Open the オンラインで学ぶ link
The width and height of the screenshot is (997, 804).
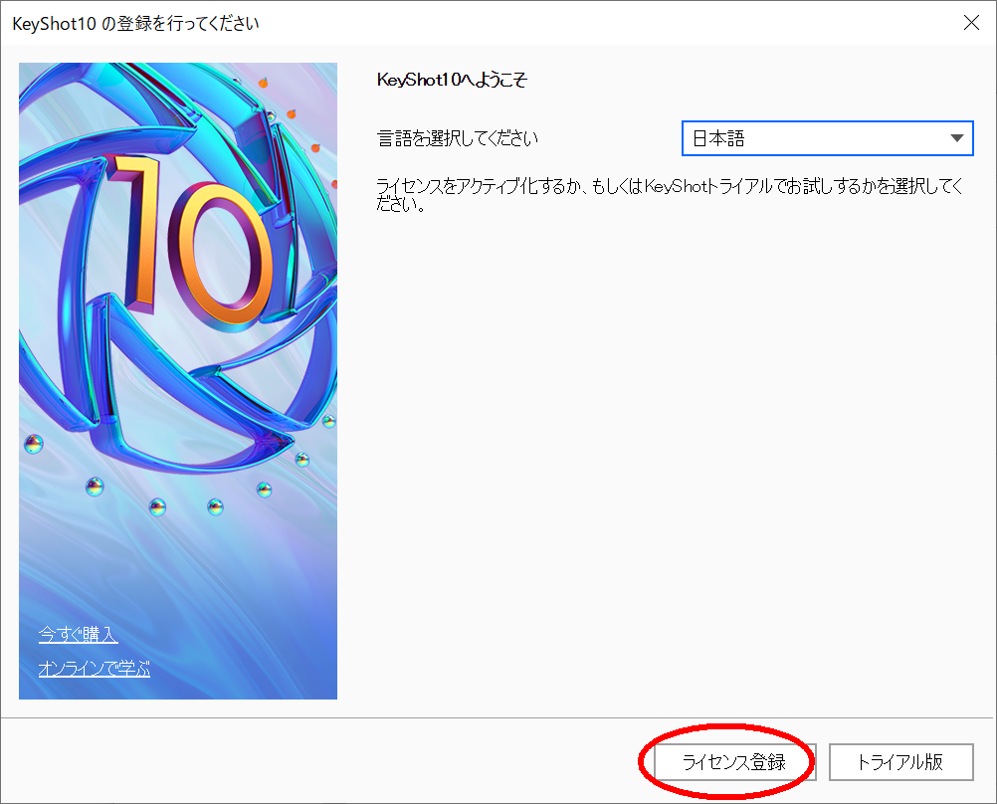[95, 669]
